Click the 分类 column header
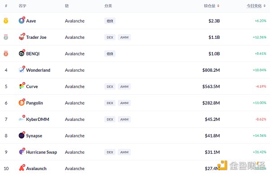This screenshot has width=270, height=175. [x=108, y=6]
